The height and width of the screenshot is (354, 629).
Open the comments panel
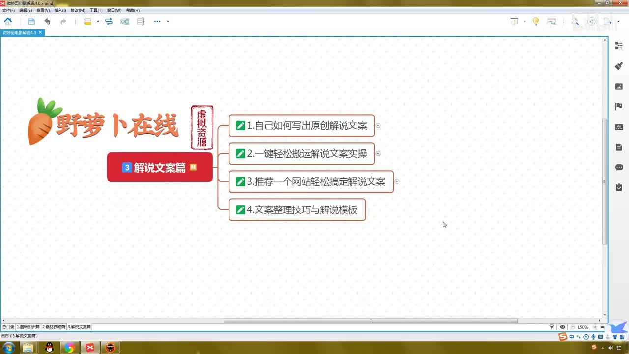pos(619,167)
